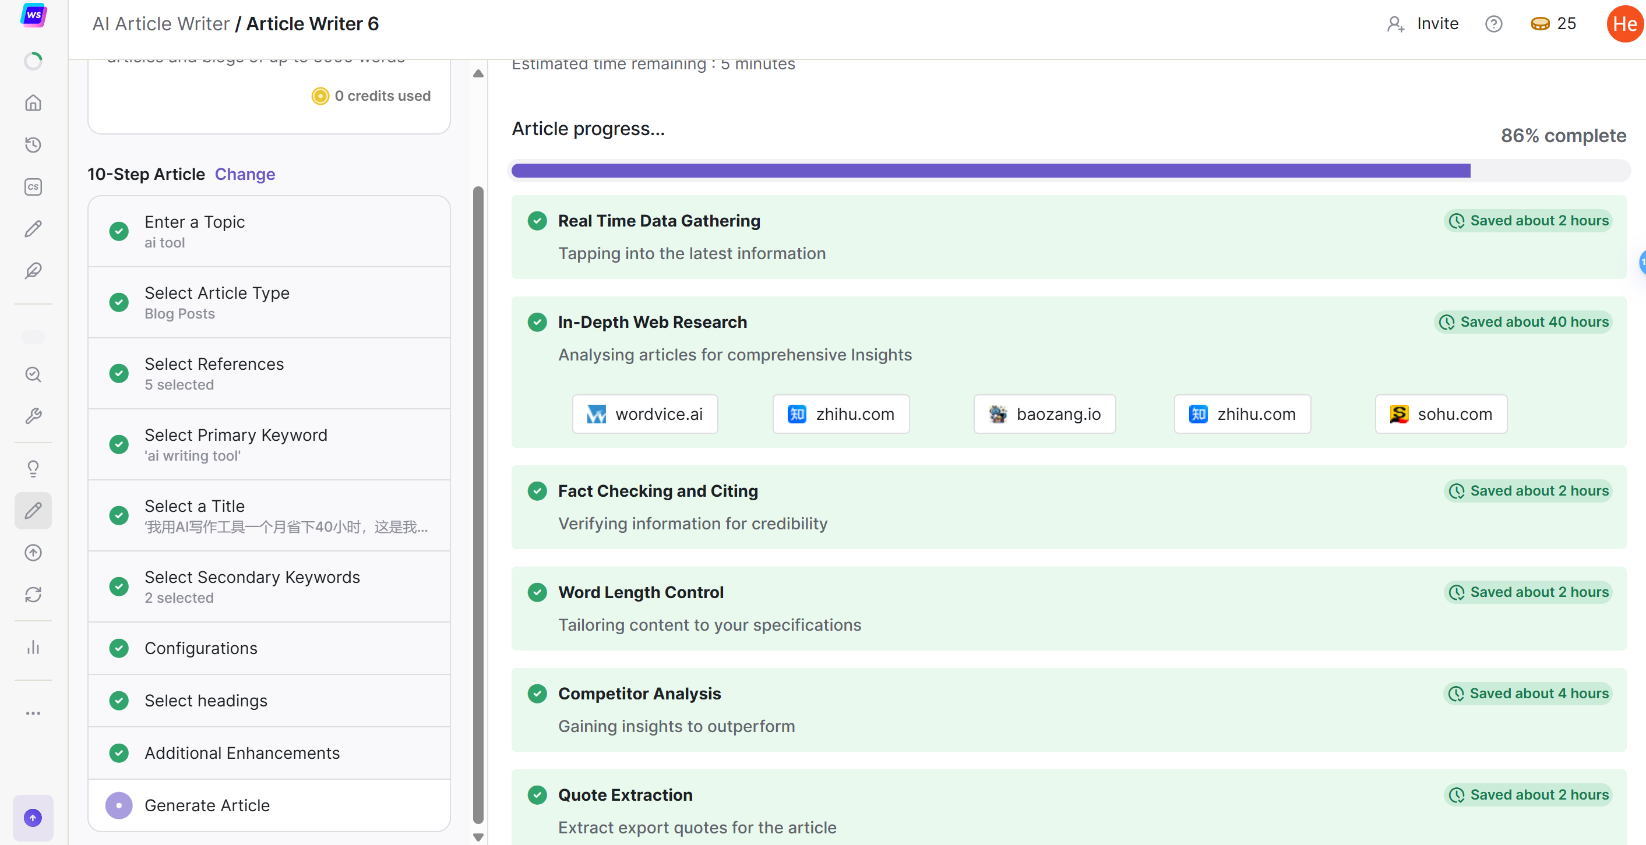Open the bar chart analytics icon
This screenshot has height=845, width=1646.
pos(33,648)
